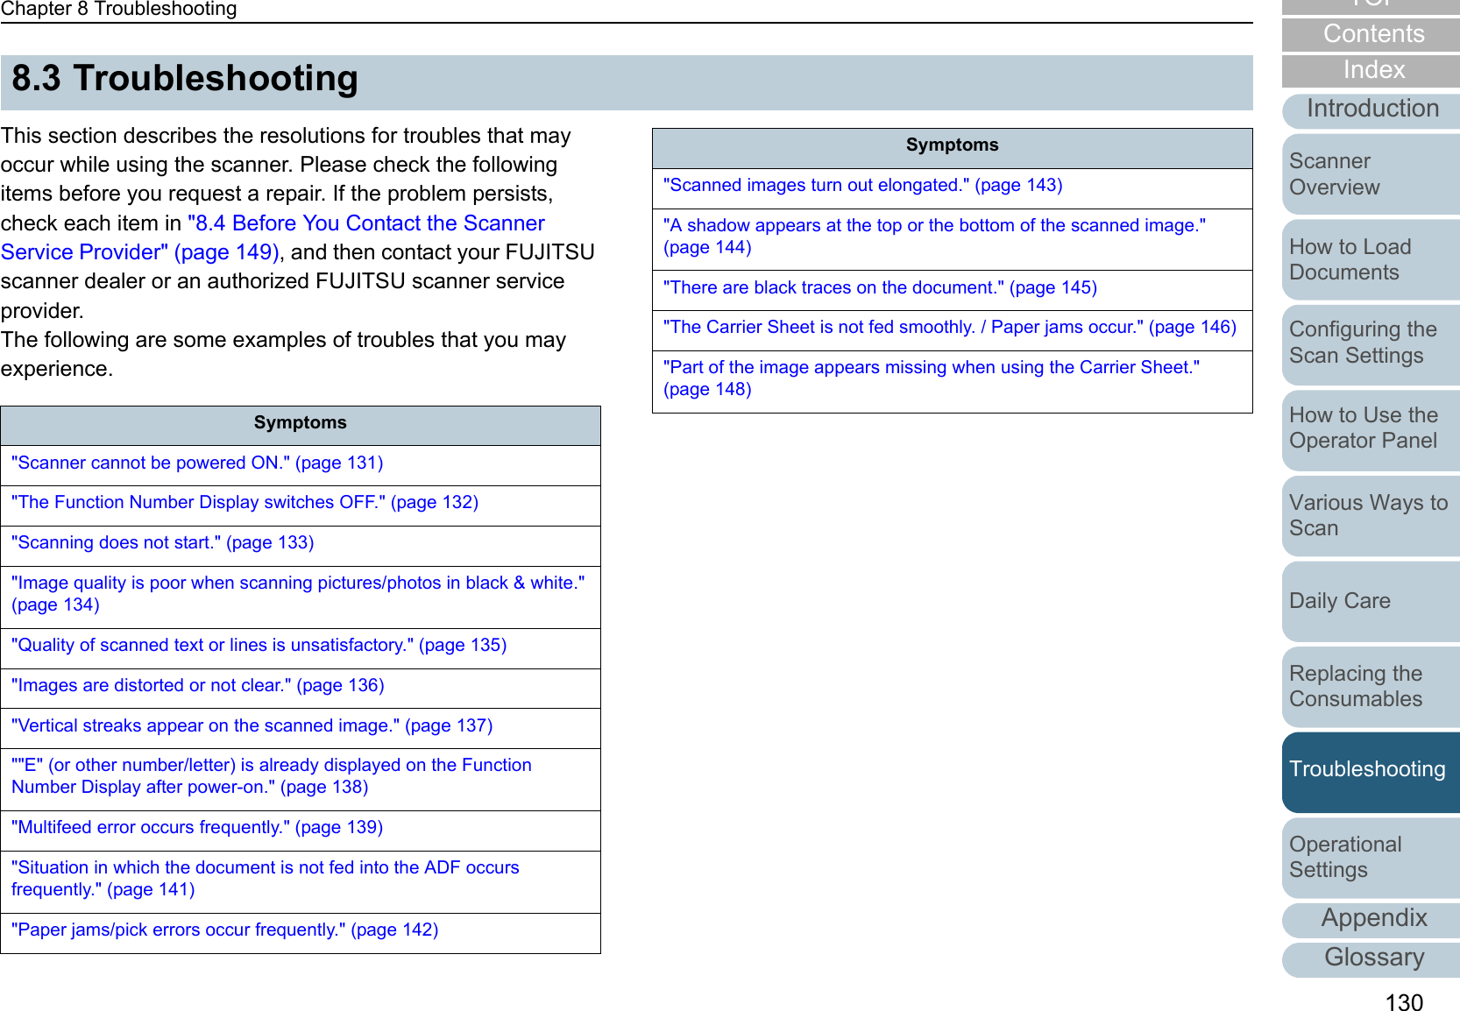Click the page number 130

pos(1404,1002)
